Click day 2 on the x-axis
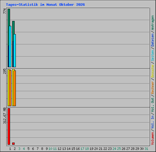The height and width of the screenshot is (152, 156). pyautogui.click(x=15, y=149)
